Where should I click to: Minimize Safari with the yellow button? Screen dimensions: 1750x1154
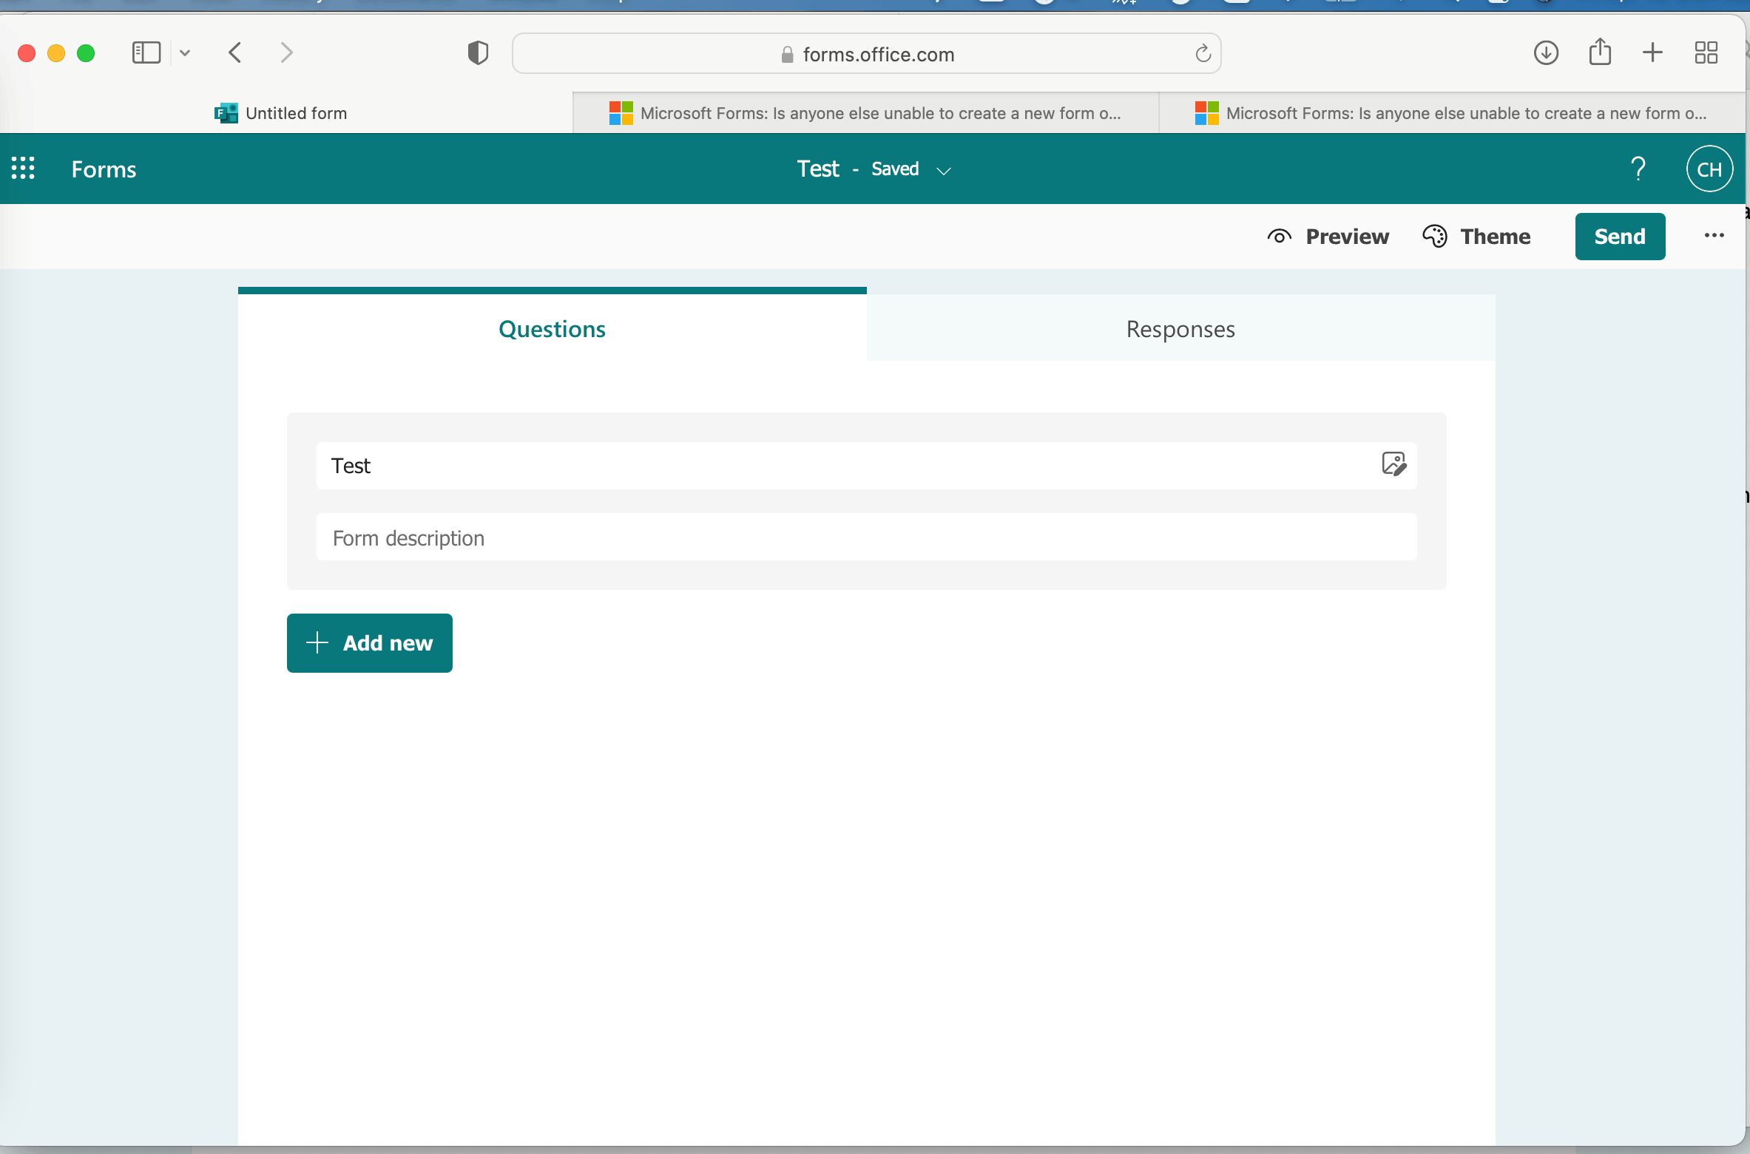click(56, 53)
